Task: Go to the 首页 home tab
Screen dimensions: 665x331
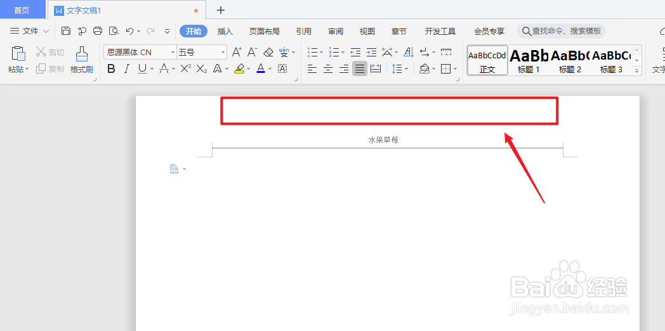Action: pyautogui.click(x=22, y=10)
